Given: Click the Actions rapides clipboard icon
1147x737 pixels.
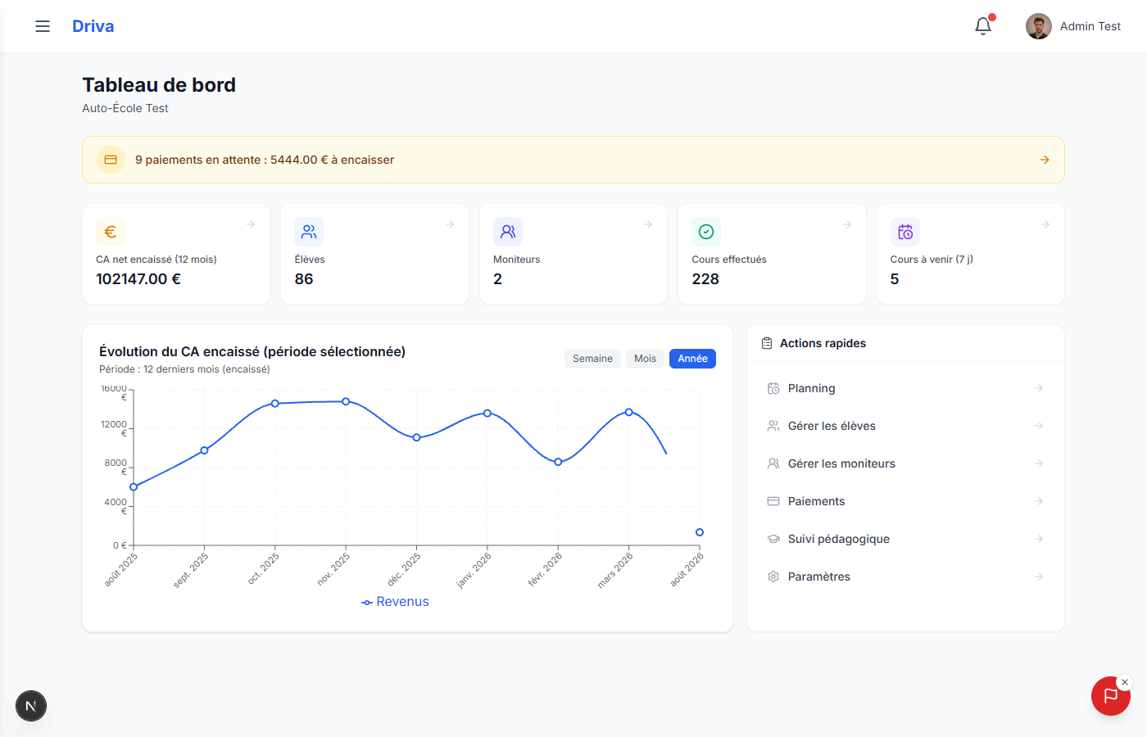Looking at the screenshot, I should point(767,343).
